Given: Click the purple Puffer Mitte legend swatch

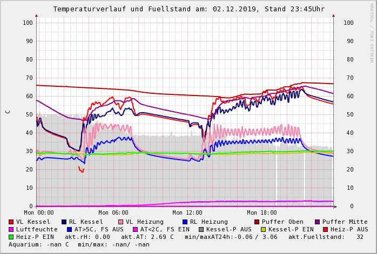Looking at the screenshot, I should coord(318,222).
